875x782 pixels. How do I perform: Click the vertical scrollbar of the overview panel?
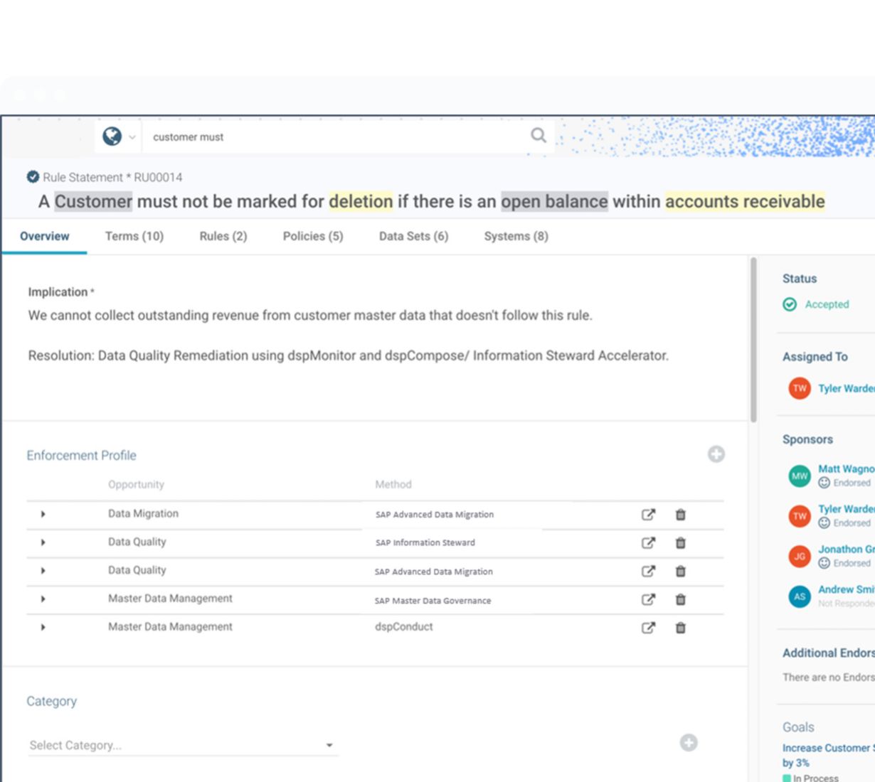tap(753, 341)
